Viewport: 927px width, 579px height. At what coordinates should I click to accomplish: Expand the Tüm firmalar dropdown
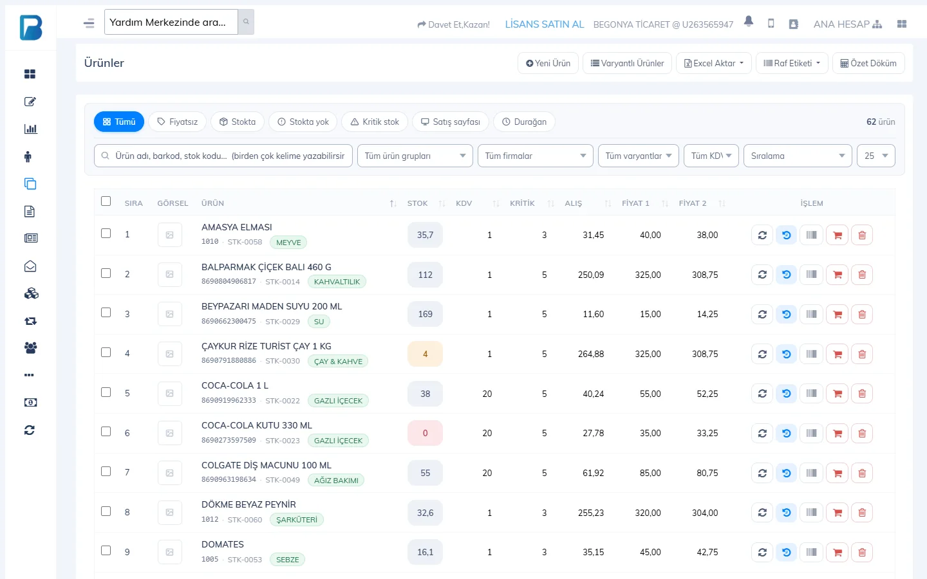[x=536, y=156]
